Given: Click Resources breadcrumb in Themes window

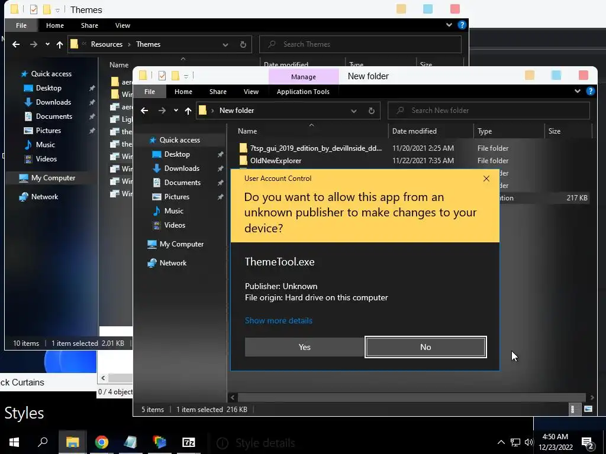Looking at the screenshot, I should 107,44.
